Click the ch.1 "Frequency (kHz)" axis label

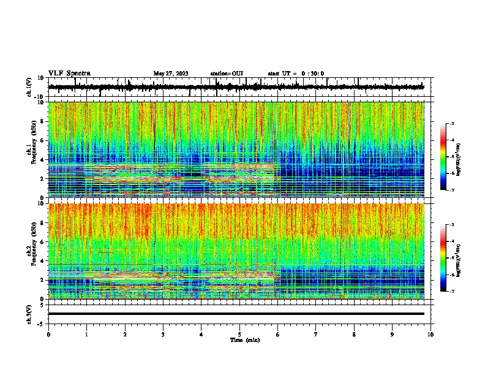point(34,142)
